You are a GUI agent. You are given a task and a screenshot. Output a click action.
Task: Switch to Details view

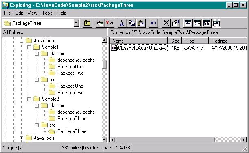coord(216,23)
